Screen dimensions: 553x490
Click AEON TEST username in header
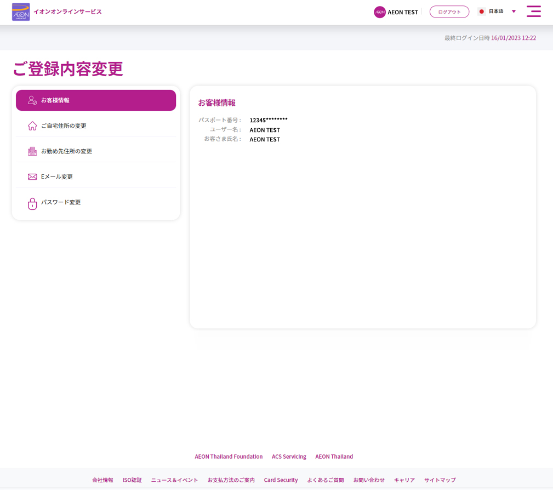(x=403, y=13)
